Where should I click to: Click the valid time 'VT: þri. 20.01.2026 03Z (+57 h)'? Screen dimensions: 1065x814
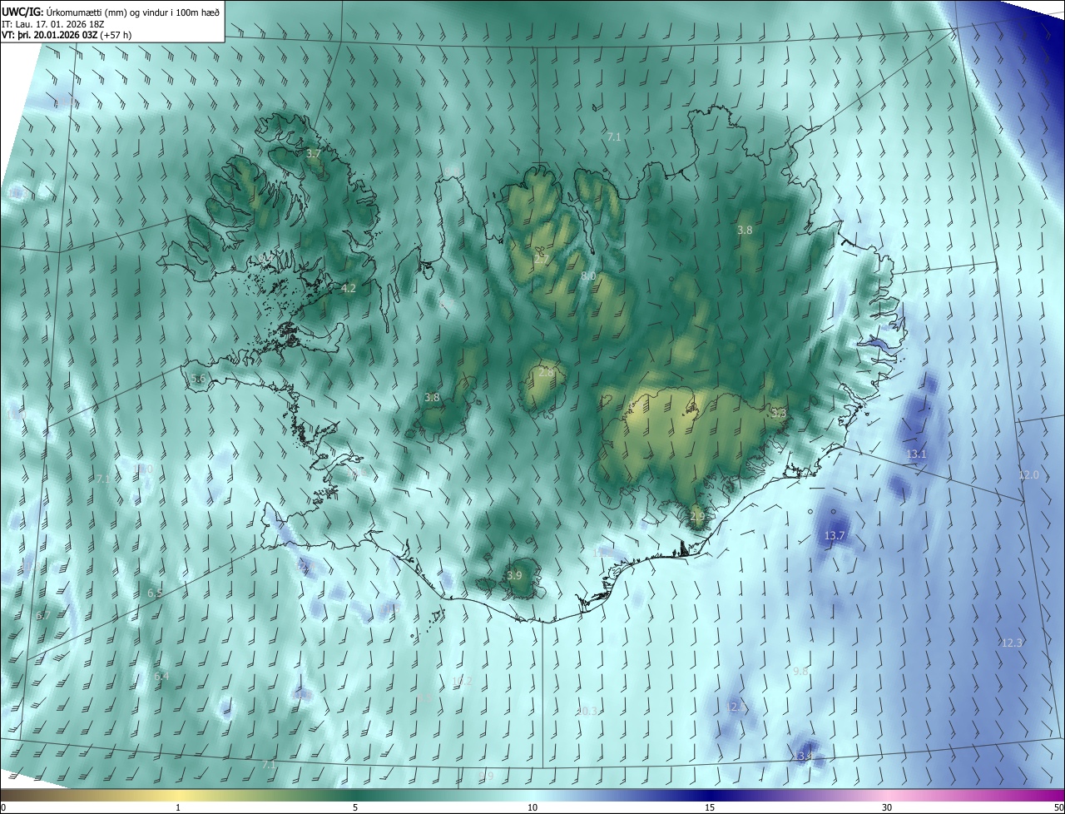pyautogui.click(x=67, y=35)
